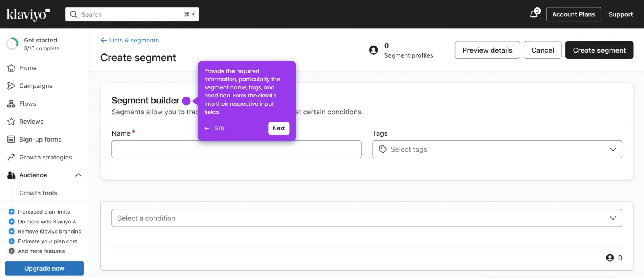Open Growth tools under Audience

pos(38,193)
